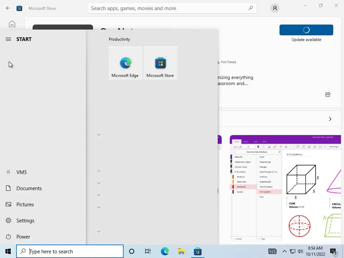The image size is (344, 258).
Task: Open the volume tray icon
Action: (300, 251)
